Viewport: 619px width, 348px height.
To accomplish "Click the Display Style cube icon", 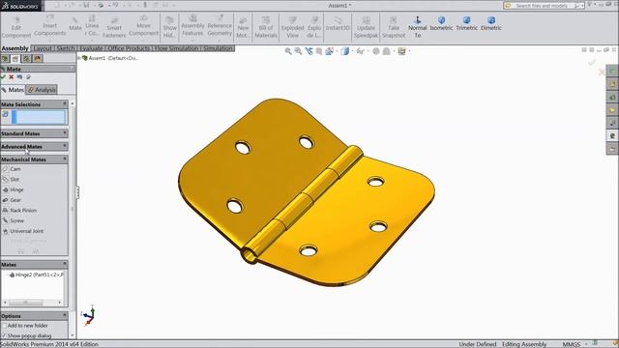I will (345, 51).
